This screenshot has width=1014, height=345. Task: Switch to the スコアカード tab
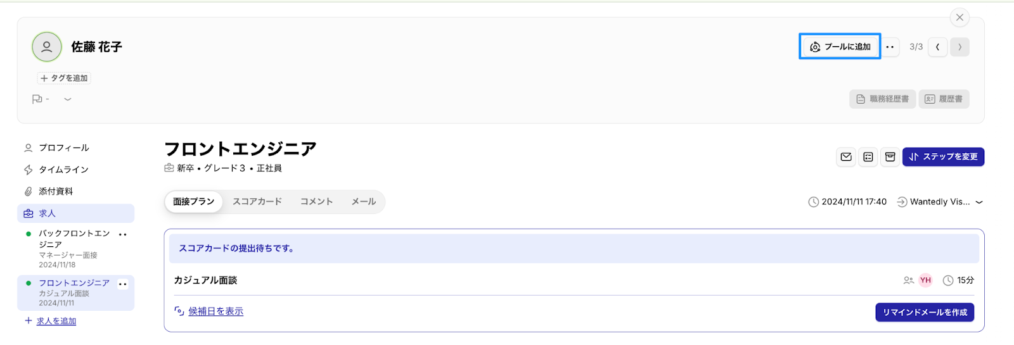coord(257,202)
